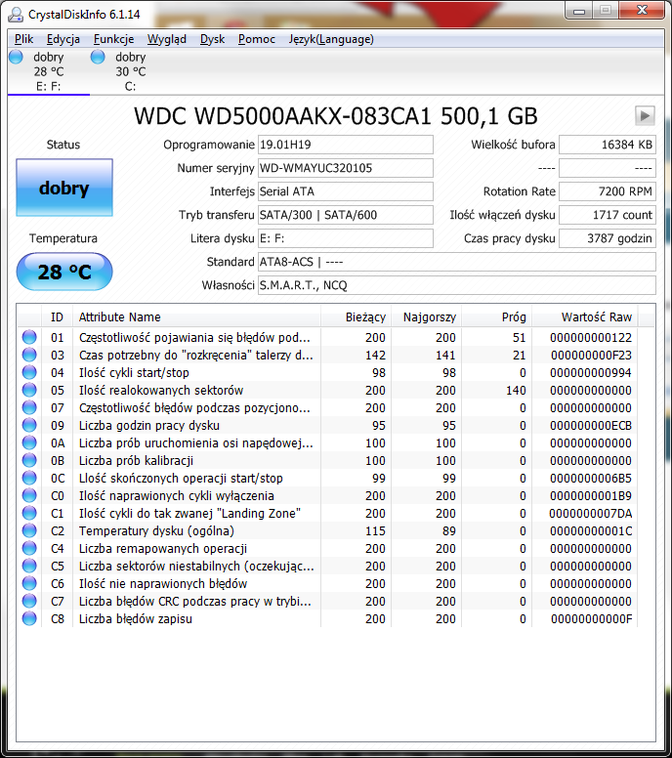Click status orb for attribute 0C

coord(29,478)
